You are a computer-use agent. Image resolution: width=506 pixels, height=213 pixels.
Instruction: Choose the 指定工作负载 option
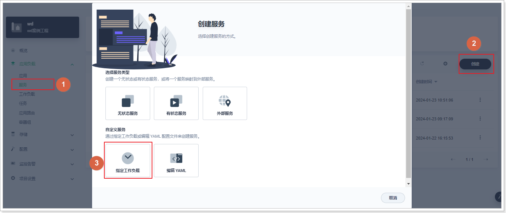(128, 161)
